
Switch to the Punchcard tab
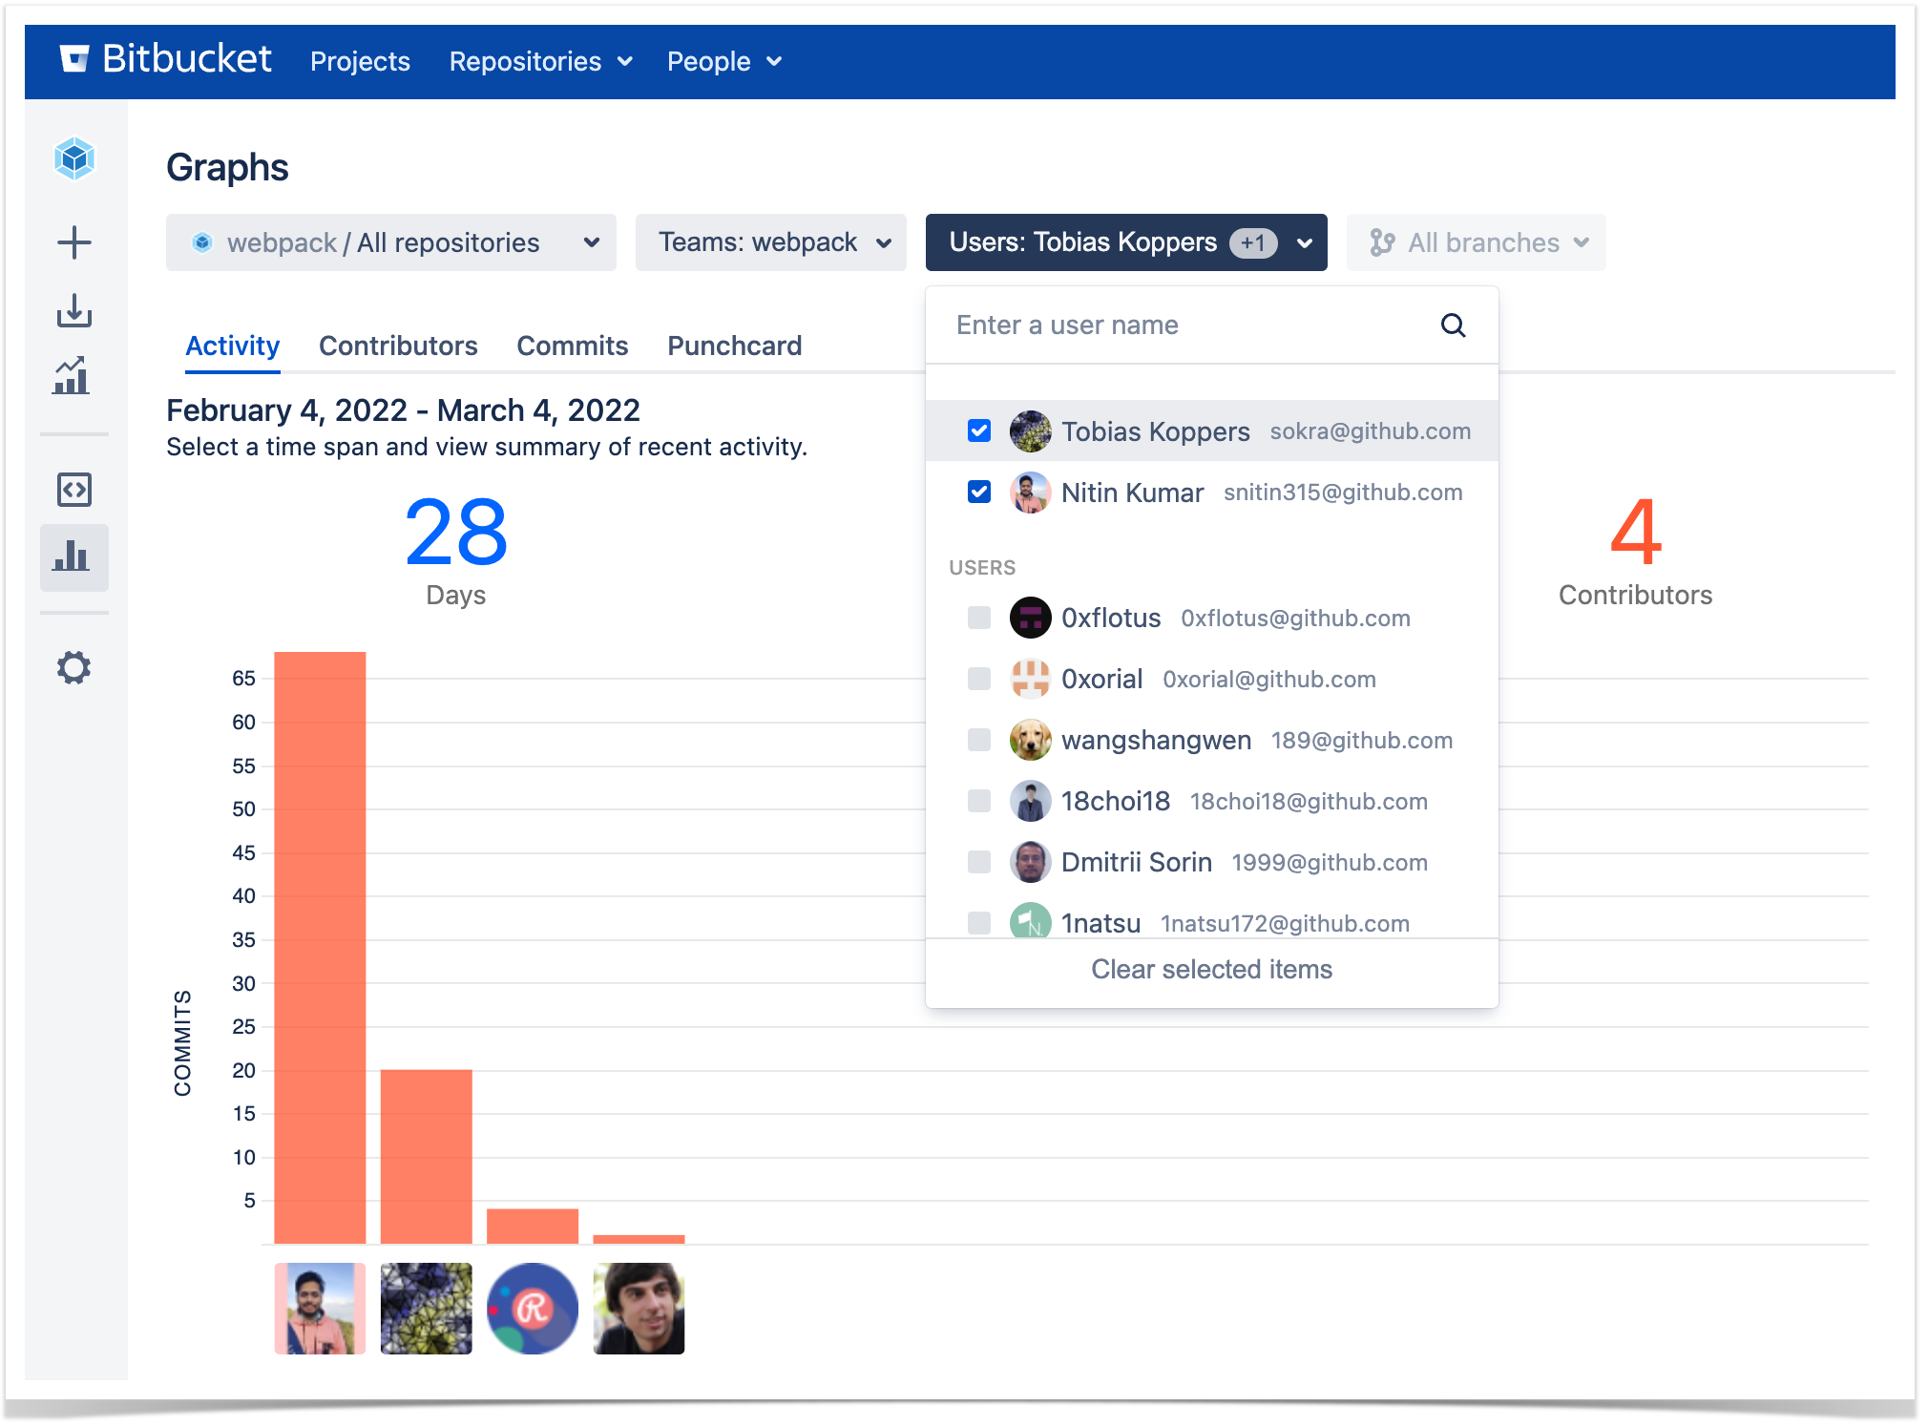coord(735,346)
